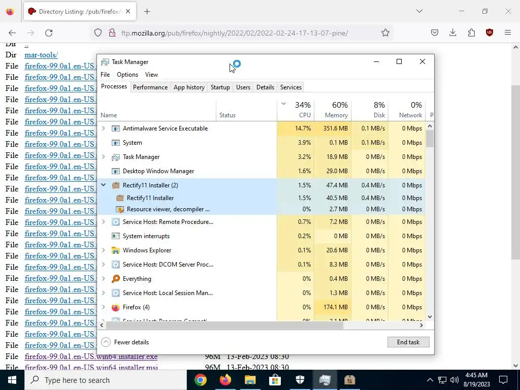Collapse the Rectify11 Installer (2) group

pyautogui.click(x=104, y=185)
